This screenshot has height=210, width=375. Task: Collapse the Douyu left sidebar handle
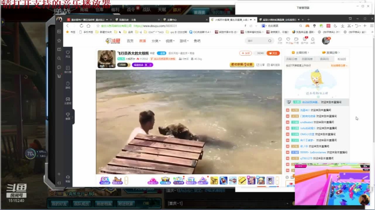click(x=73, y=116)
